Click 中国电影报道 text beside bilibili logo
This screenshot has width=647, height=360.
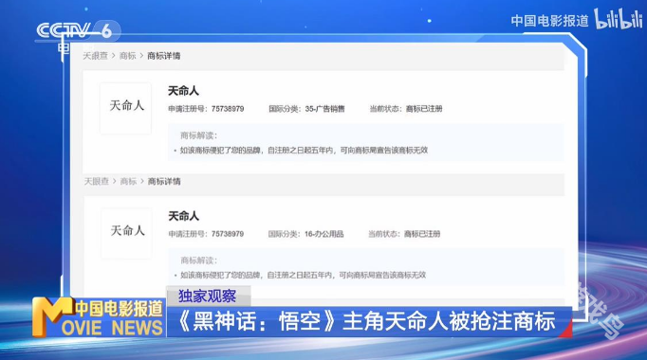549,21
